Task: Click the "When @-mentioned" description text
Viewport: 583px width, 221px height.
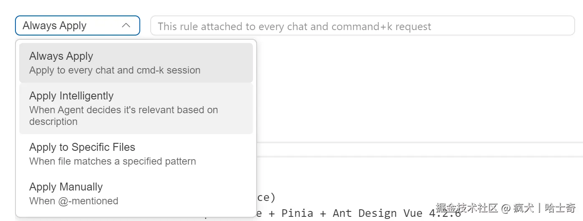Action: pos(73,201)
